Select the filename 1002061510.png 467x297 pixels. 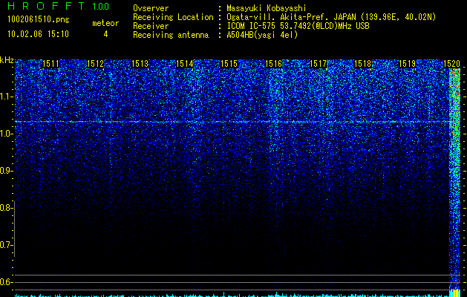coord(39,20)
